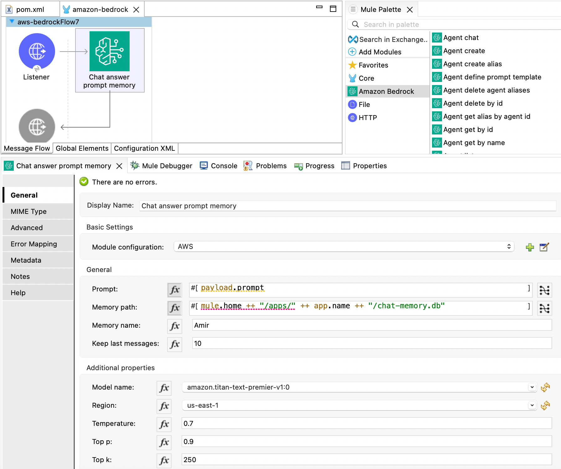The height and width of the screenshot is (469, 561).
Task: Maximize the editor panel
Action: 333,9
